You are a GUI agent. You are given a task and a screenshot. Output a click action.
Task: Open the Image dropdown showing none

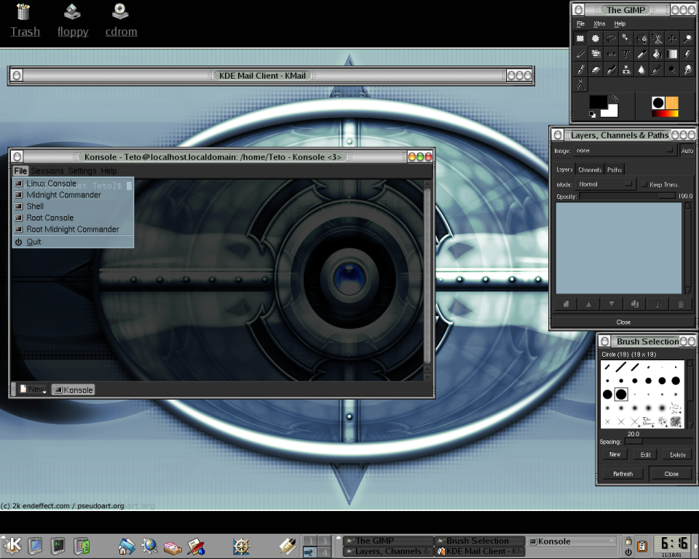coord(624,151)
